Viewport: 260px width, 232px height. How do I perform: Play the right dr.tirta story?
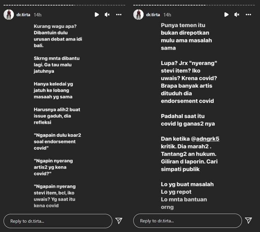[x=226, y=14]
